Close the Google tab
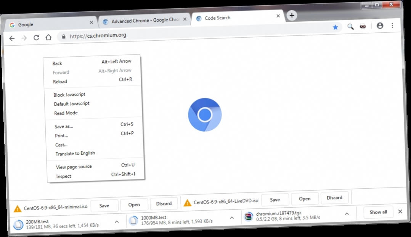 click(x=92, y=22)
